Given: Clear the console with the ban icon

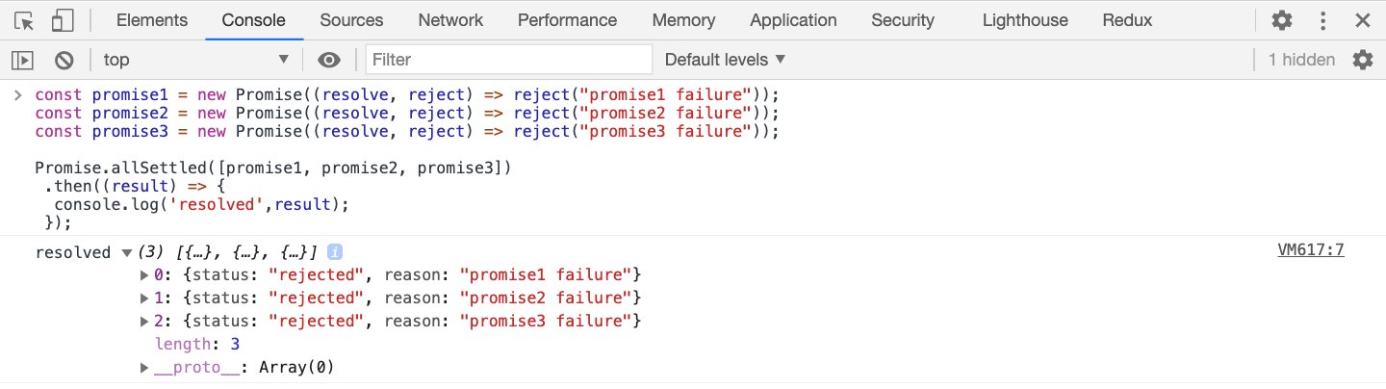Looking at the screenshot, I should [x=64, y=60].
